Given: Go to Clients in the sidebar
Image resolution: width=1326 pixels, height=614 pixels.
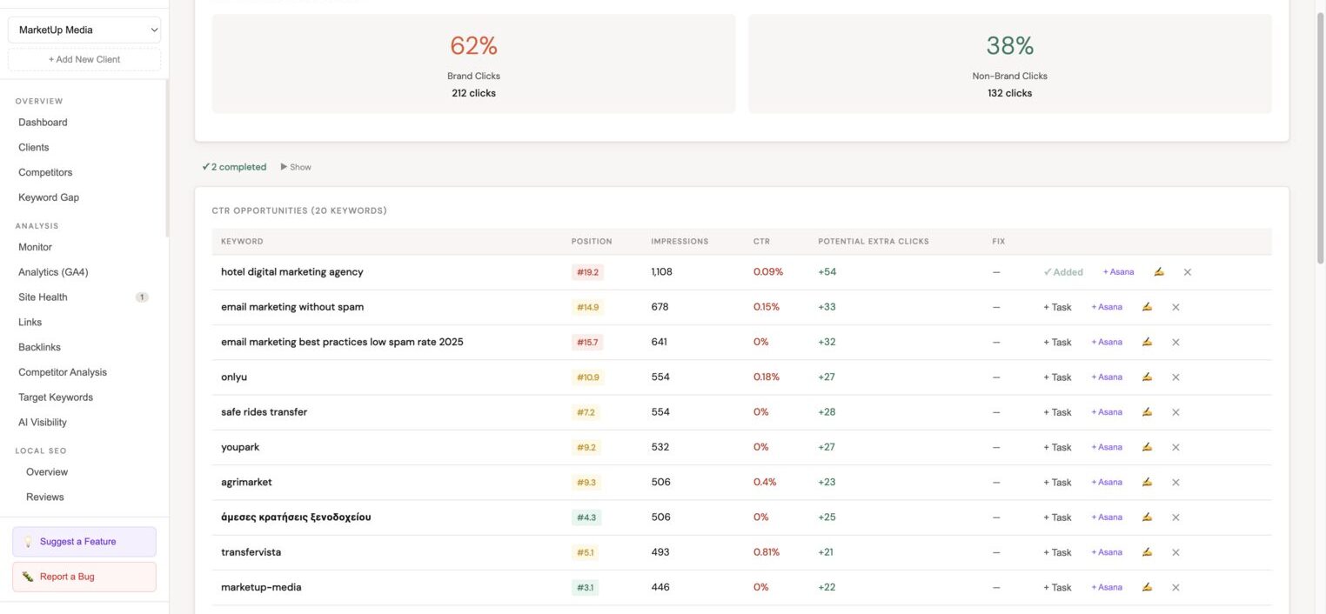Looking at the screenshot, I should click(34, 147).
